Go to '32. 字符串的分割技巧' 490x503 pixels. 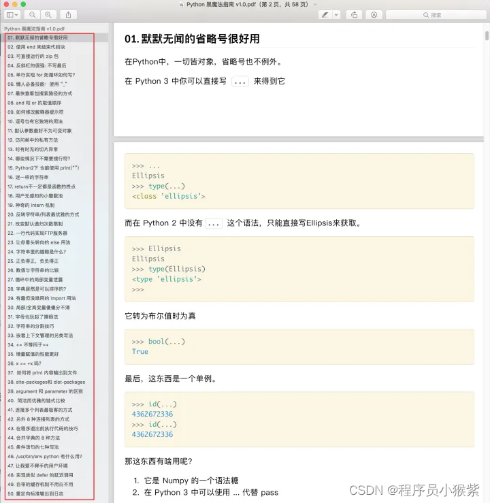point(31,326)
